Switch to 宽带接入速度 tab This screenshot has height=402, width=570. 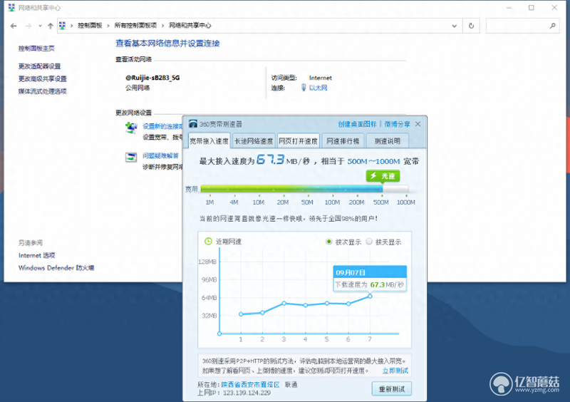click(x=209, y=141)
